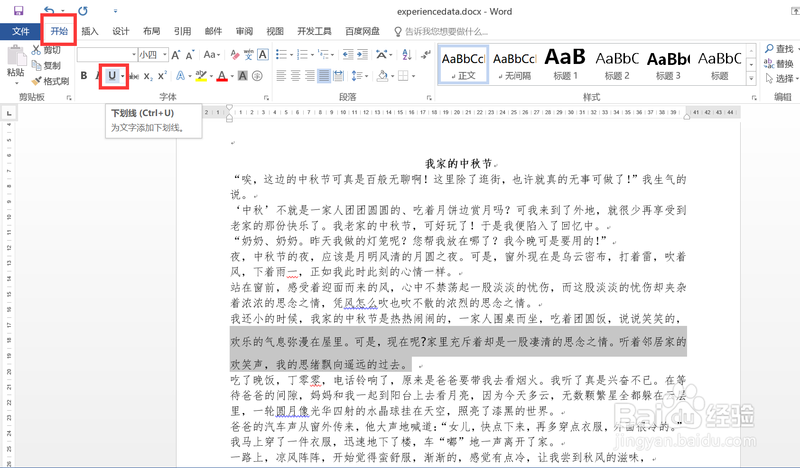Toggle Subscript formatting
Viewport: 800px width, 468px height.
tap(148, 76)
